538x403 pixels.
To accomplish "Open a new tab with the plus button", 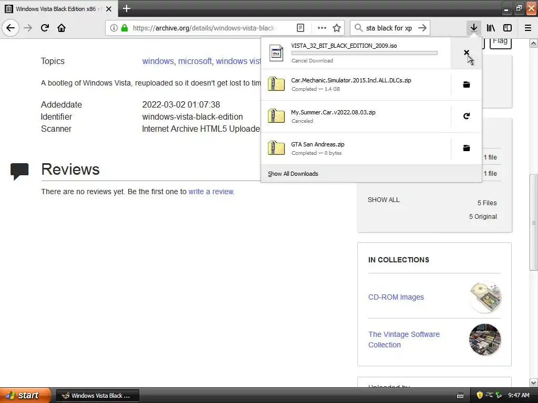I will 126,8.
